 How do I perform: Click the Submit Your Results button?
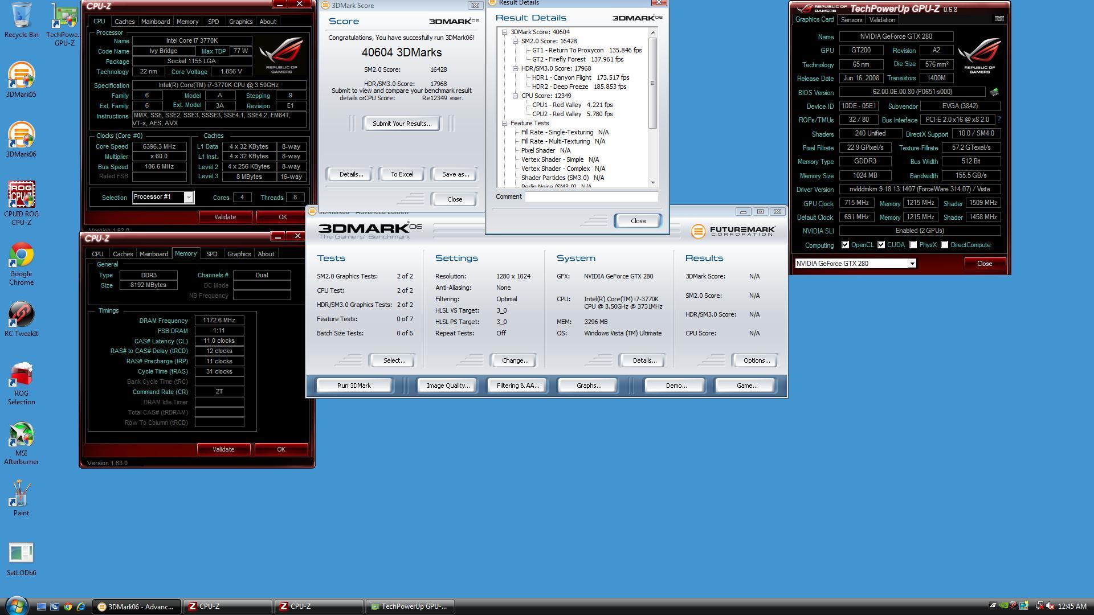click(402, 124)
